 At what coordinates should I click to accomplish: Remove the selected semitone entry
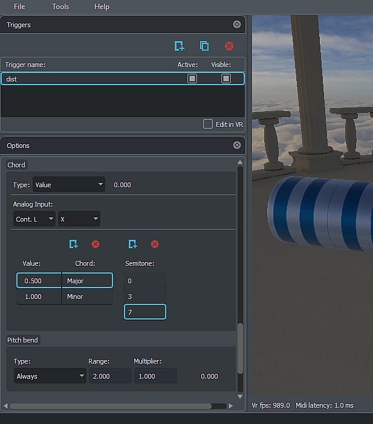(x=155, y=244)
